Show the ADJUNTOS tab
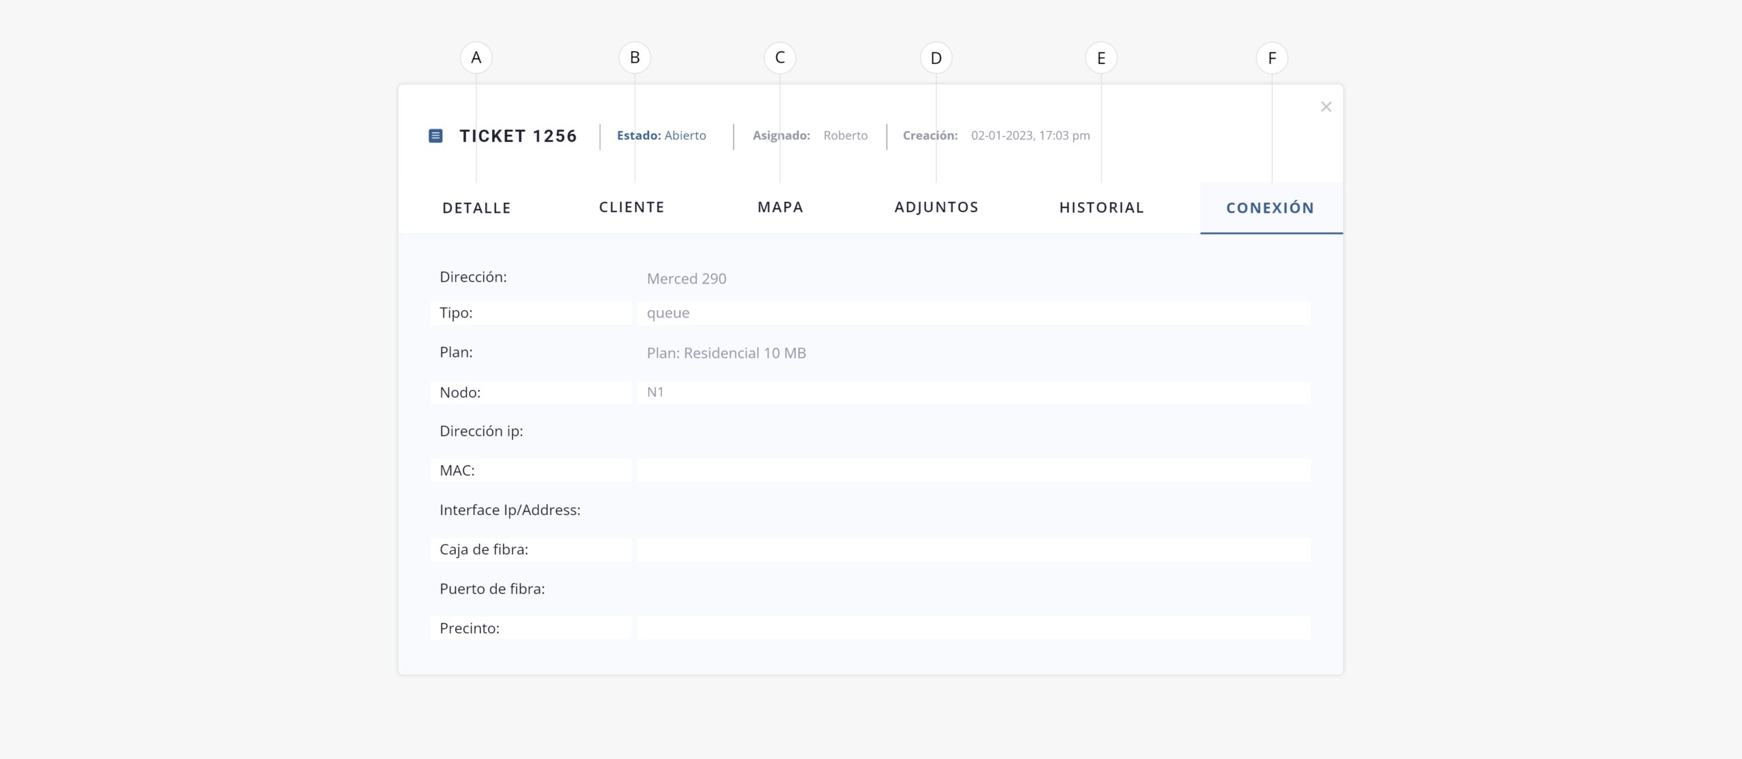 pyautogui.click(x=936, y=207)
